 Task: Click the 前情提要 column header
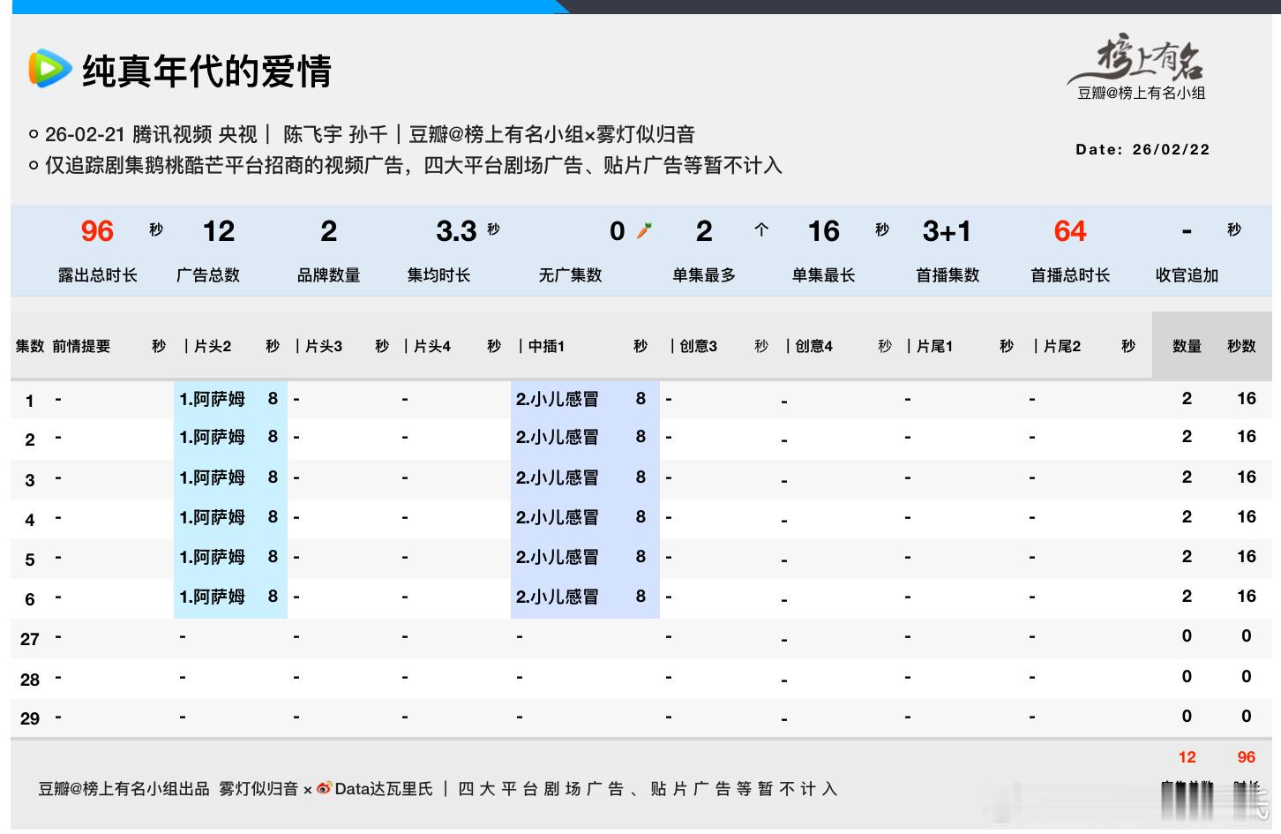tap(81, 346)
